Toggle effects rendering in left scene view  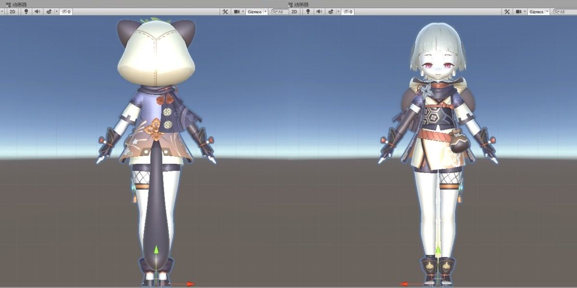49,12
